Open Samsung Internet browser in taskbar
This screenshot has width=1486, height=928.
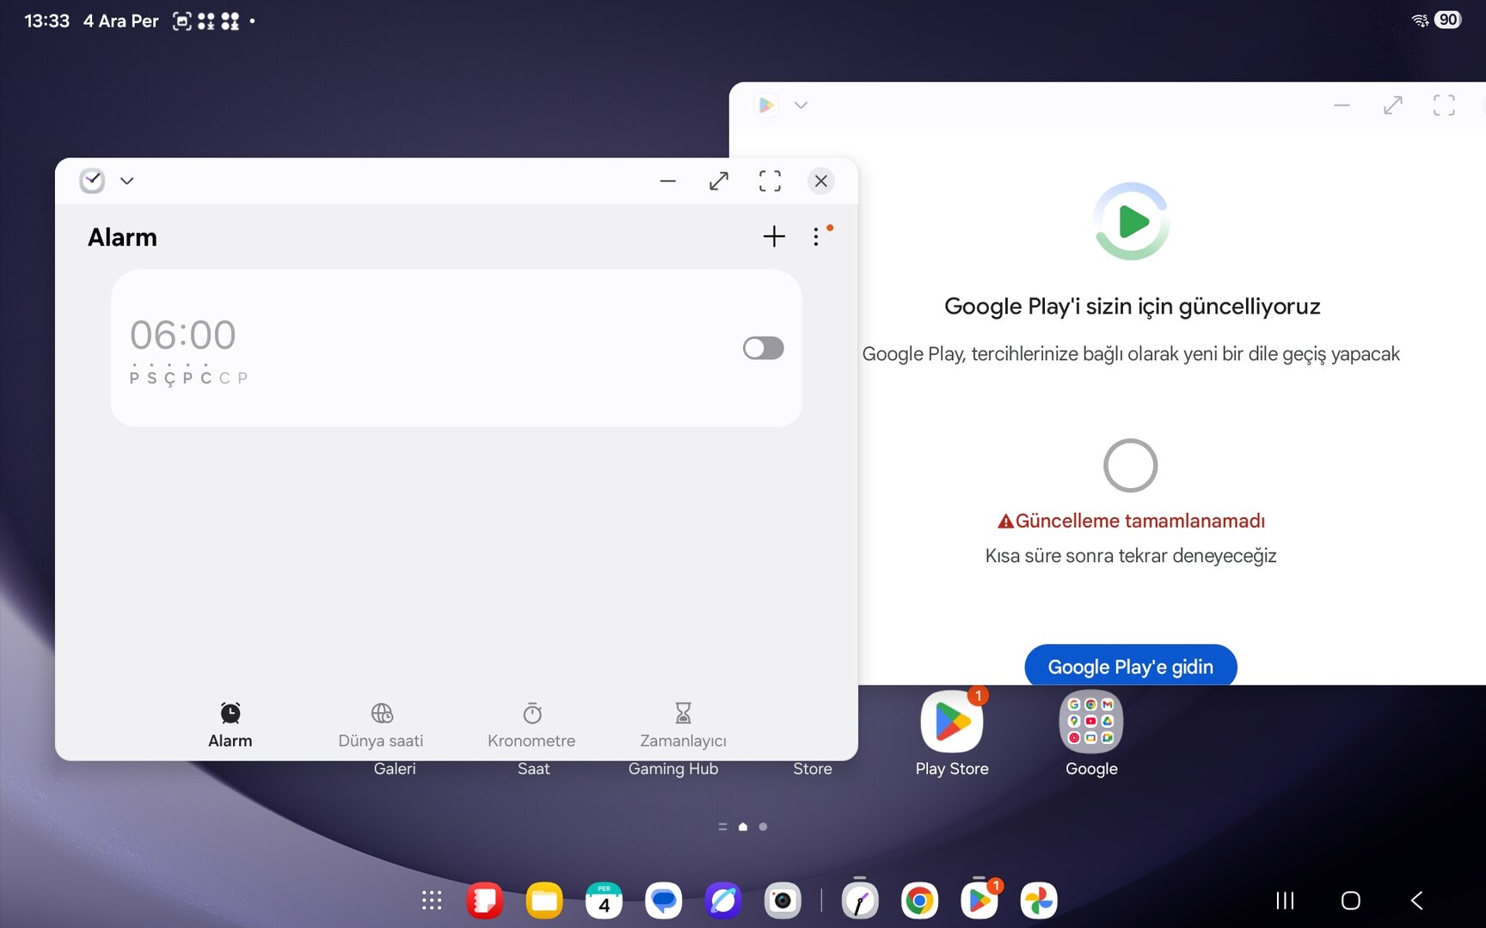tap(723, 901)
